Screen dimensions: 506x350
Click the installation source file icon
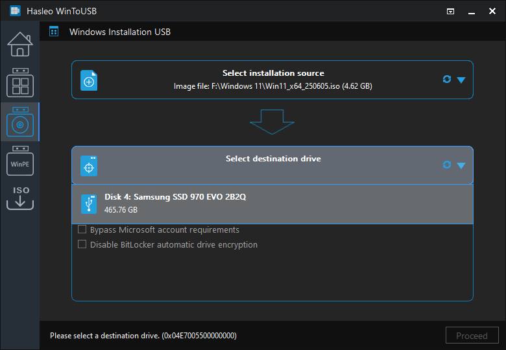click(x=89, y=80)
